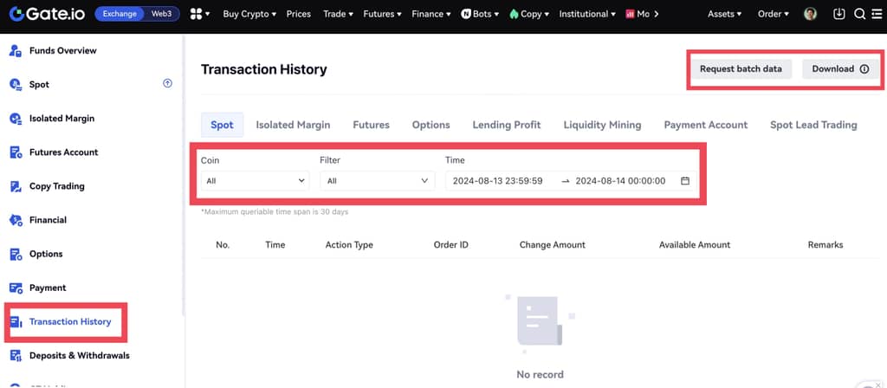Switch to Web3 mode toggle
887x388 pixels.
162,14
